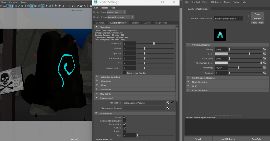Viewport: 270px width, 141px height.
Task: Toggle the film gate icon in viewport toolbar
Action: [x=4, y=6]
